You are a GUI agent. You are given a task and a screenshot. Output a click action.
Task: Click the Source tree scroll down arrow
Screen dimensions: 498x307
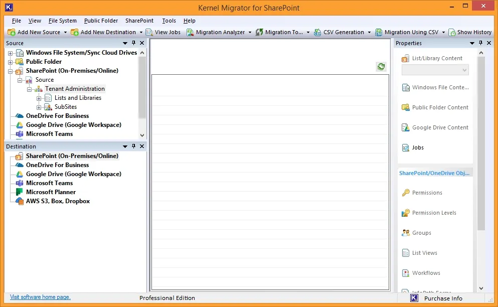[142, 135]
